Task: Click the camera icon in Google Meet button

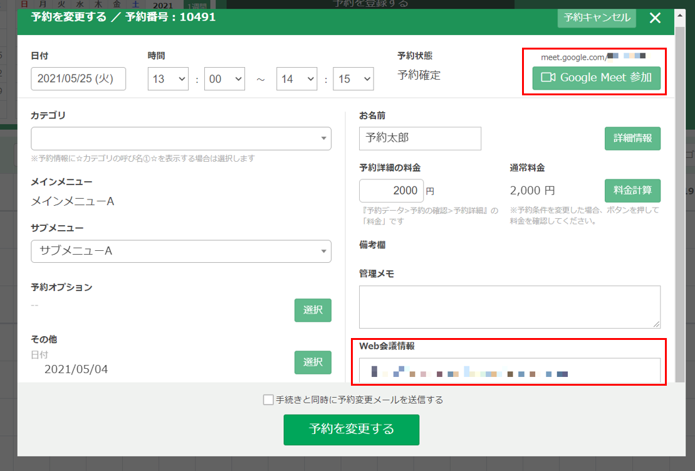Action: 548,78
